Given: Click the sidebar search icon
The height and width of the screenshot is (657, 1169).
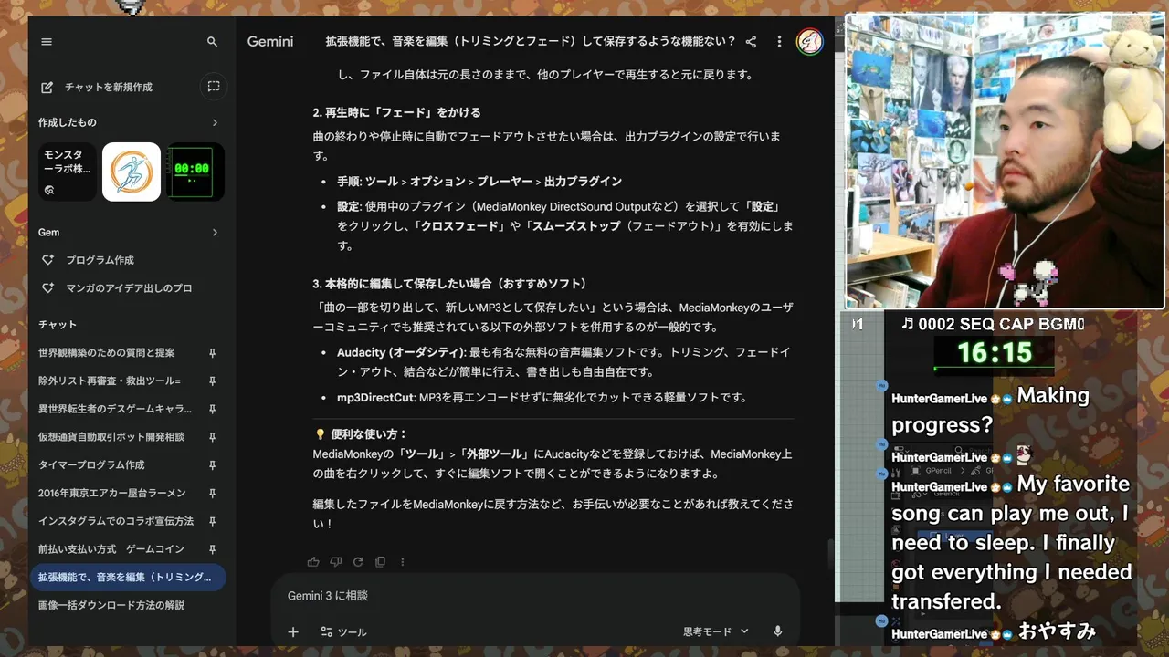Looking at the screenshot, I should coord(212,42).
